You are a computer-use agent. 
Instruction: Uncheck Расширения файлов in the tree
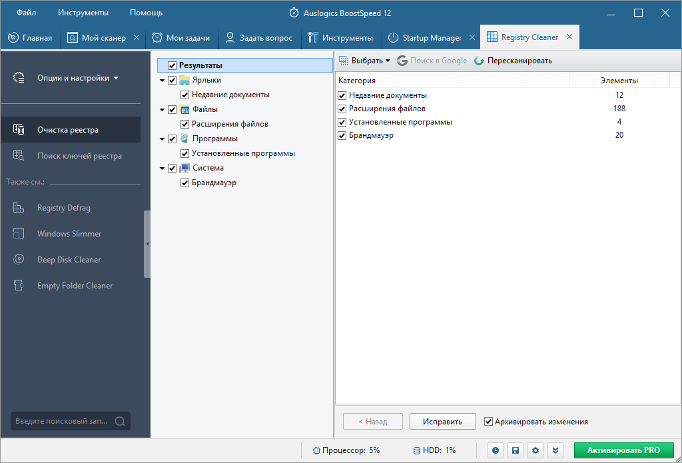pos(184,125)
